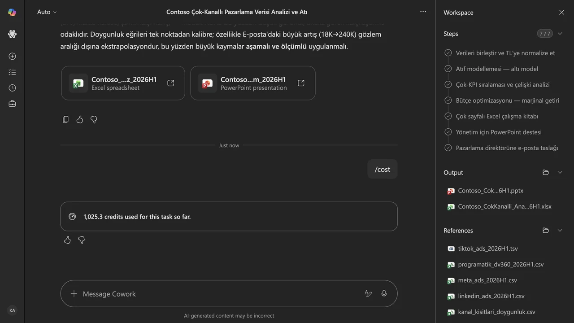Open the history clock icon

12,88
